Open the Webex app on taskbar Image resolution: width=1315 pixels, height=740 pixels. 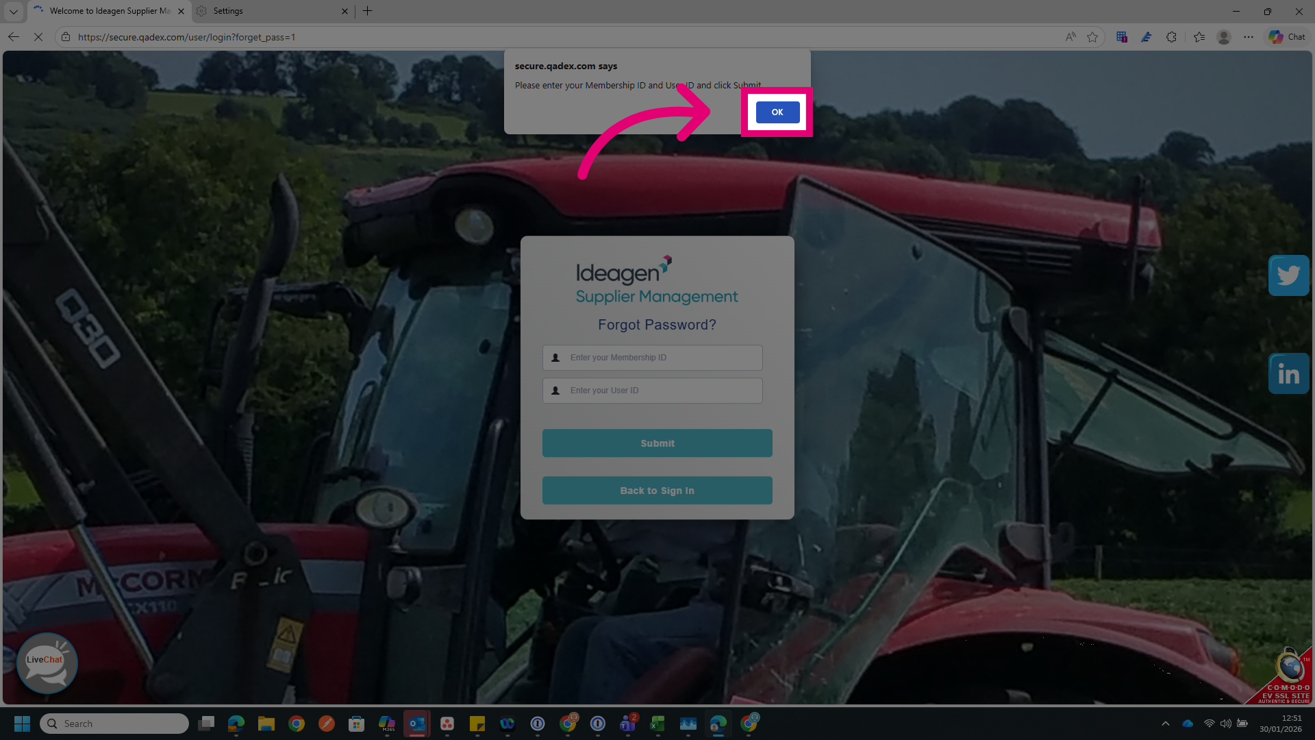508,724
